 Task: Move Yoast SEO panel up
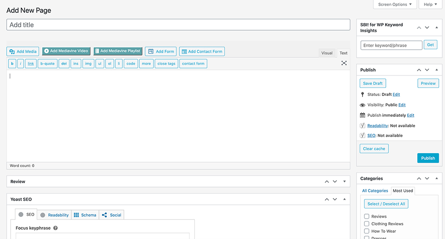[x=327, y=199]
